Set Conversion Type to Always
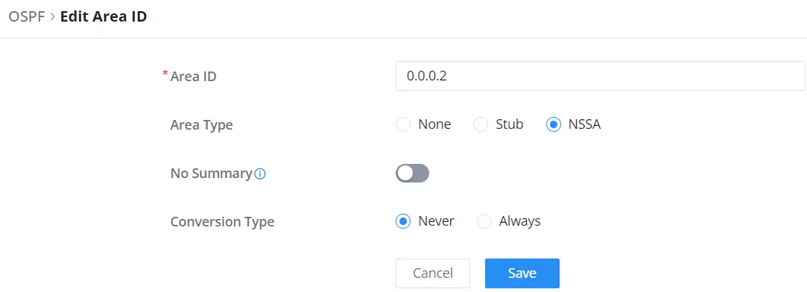This screenshot has height=292, width=807. click(x=484, y=221)
